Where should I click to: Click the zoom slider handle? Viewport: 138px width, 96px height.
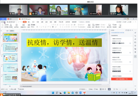(126, 89)
